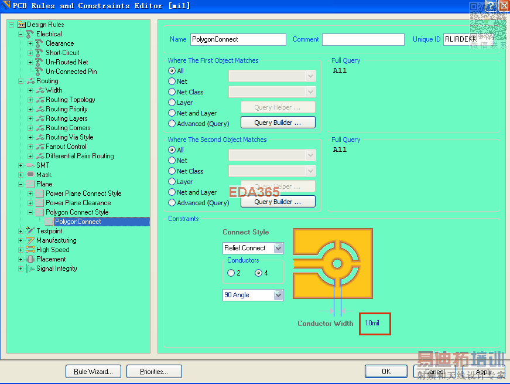Collapse the Routing tree node
This screenshot has height=384, width=510.
tap(21, 81)
